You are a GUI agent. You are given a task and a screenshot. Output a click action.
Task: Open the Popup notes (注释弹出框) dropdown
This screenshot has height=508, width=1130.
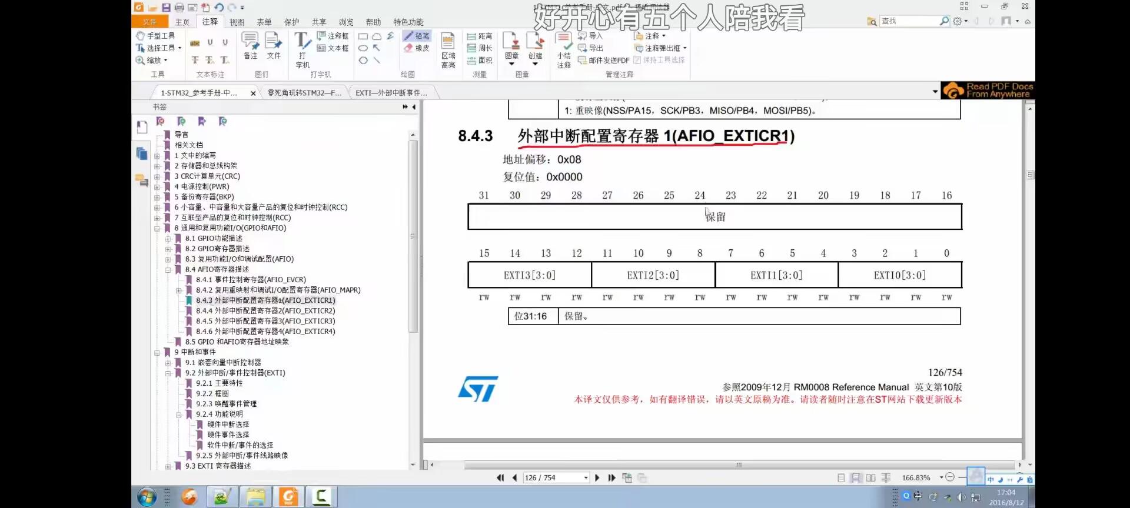click(660, 48)
